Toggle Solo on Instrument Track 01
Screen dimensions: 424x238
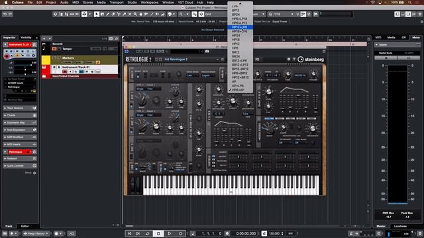point(59,67)
